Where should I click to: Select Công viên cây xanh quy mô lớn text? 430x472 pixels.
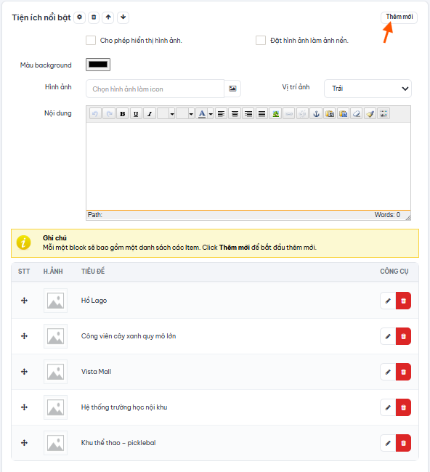pos(129,336)
